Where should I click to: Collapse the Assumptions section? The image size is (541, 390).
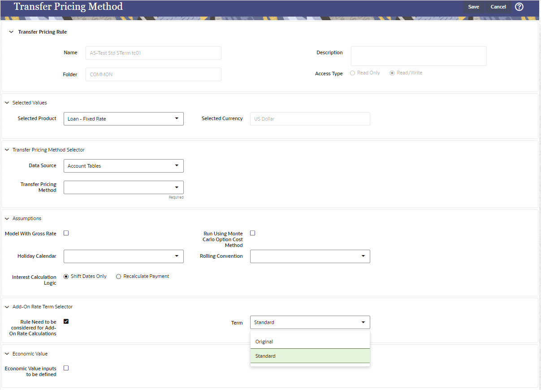coord(7,218)
